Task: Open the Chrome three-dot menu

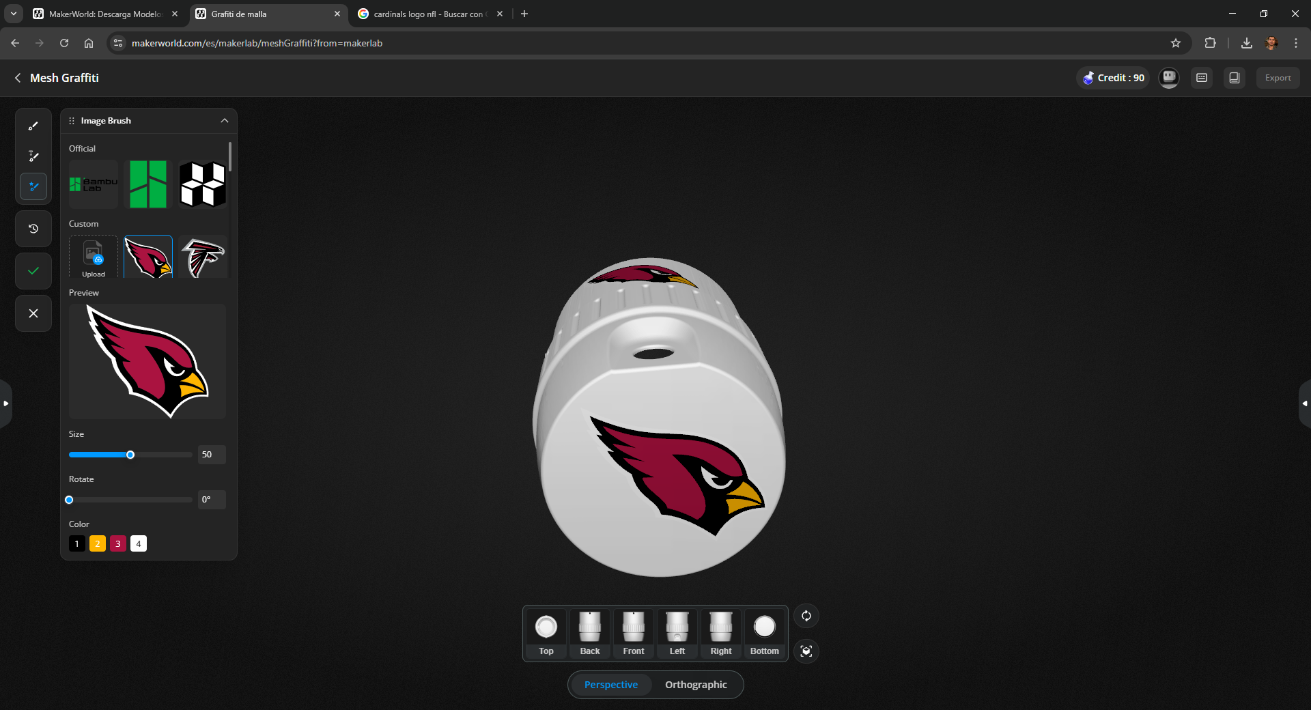Action: coord(1296,43)
